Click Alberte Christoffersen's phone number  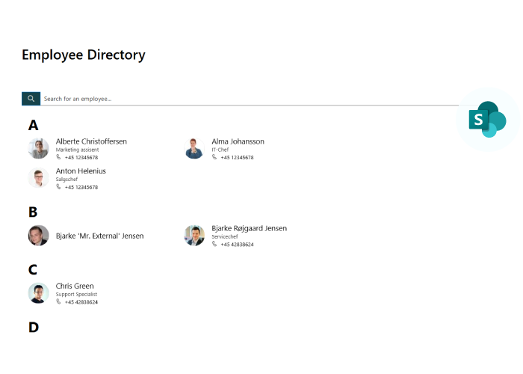click(x=81, y=158)
